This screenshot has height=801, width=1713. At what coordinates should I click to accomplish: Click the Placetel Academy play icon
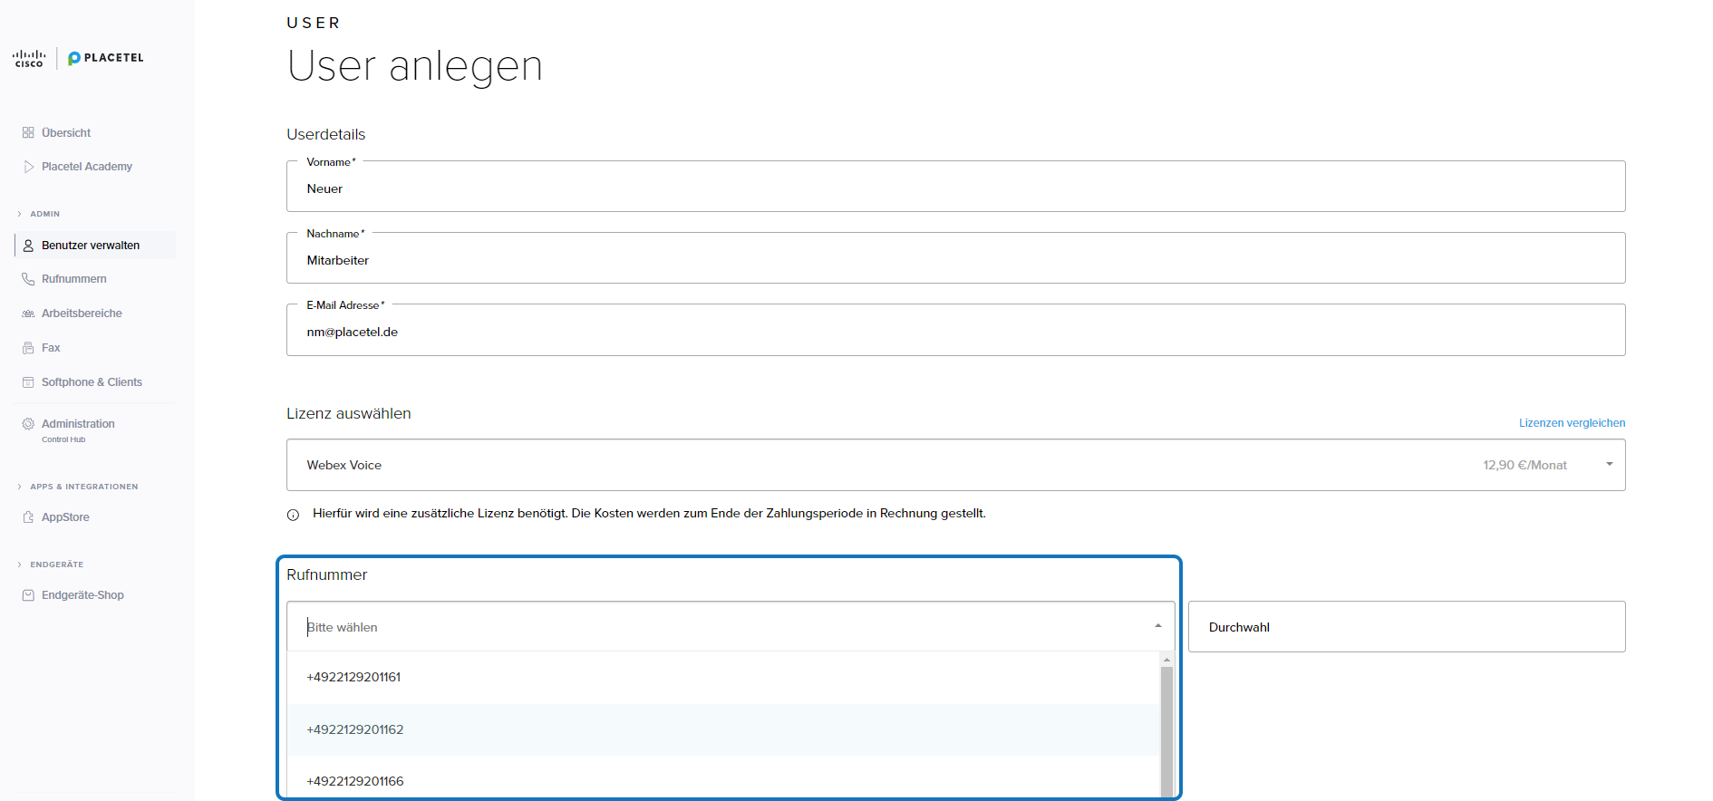(x=28, y=167)
